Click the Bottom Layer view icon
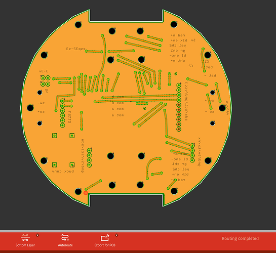The width and height of the screenshot is (276, 253). (x=25, y=237)
